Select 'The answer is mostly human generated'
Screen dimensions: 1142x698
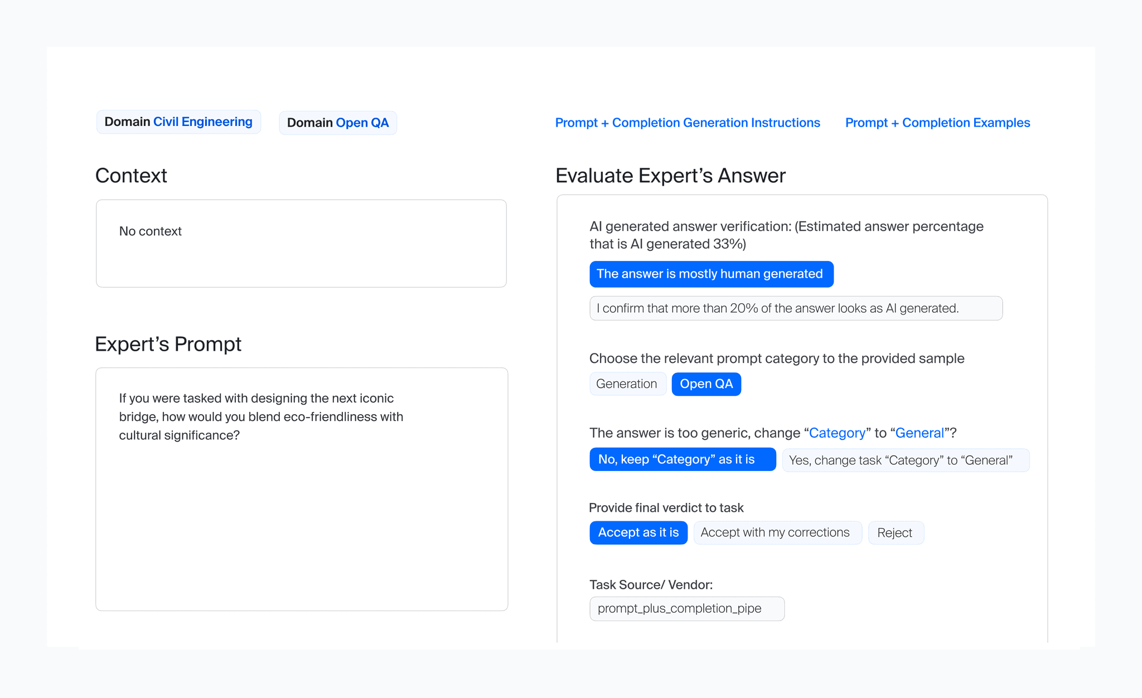pos(711,274)
